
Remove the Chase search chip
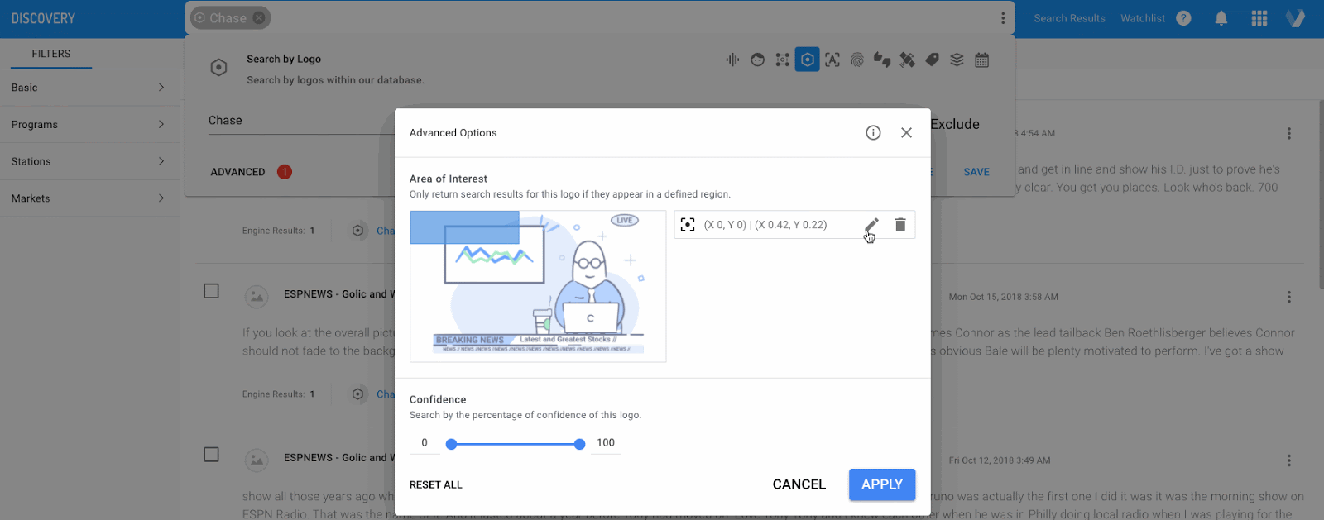pos(259,17)
